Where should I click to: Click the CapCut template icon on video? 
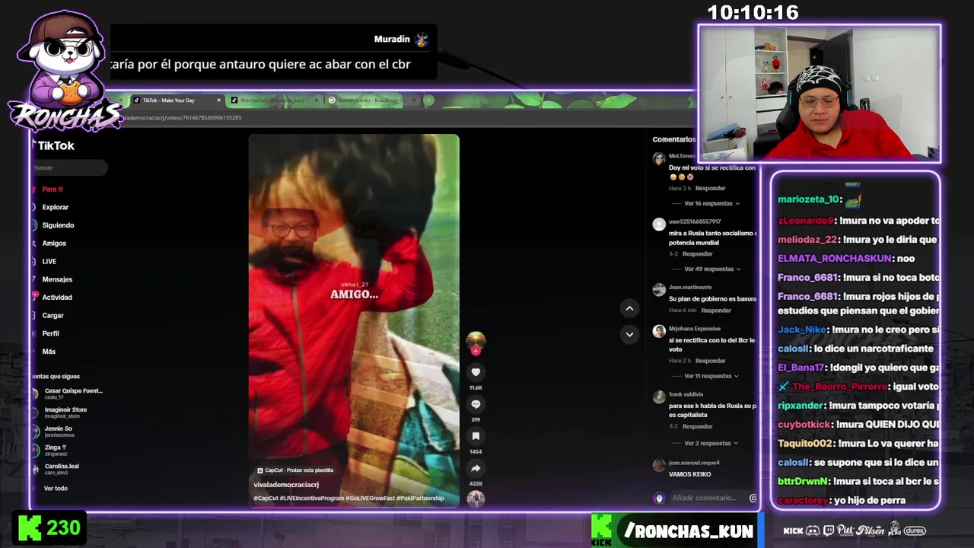(260, 470)
